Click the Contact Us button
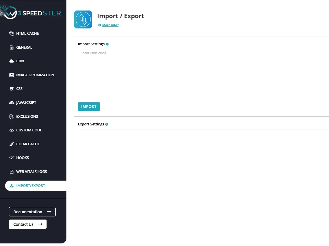 pyautogui.click(x=28, y=224)
